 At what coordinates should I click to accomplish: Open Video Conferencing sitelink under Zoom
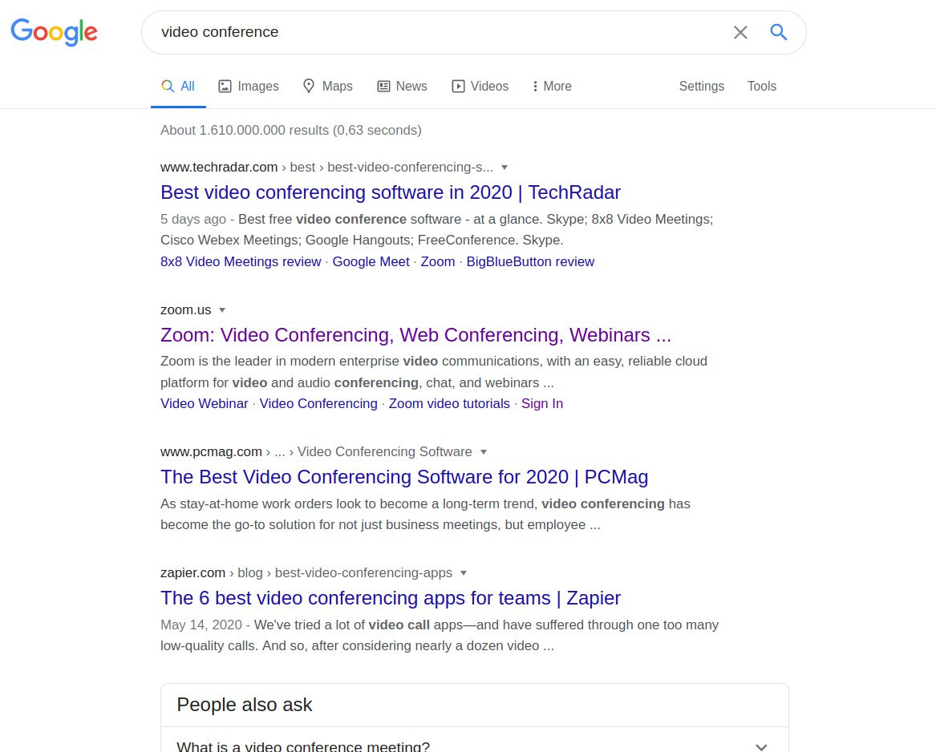[x=318, y=404]
